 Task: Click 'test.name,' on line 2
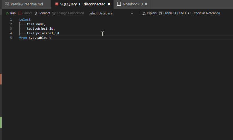(36, 24)
